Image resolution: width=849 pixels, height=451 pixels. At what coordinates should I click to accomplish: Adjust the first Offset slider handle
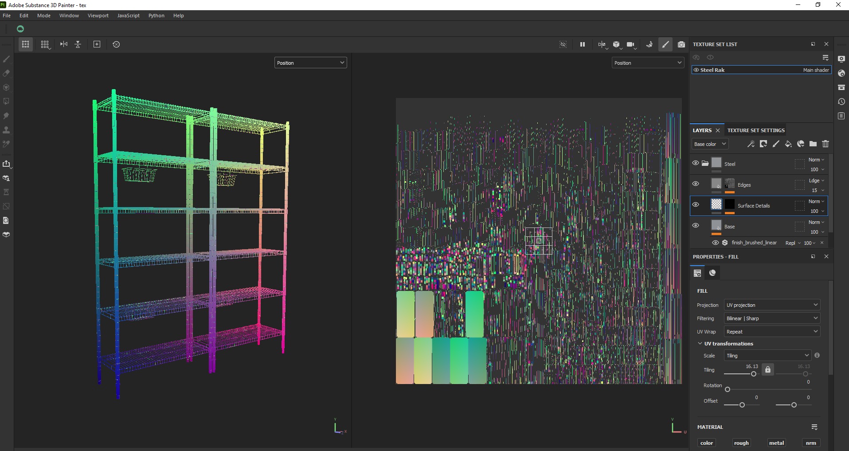[x=742, y=405]
